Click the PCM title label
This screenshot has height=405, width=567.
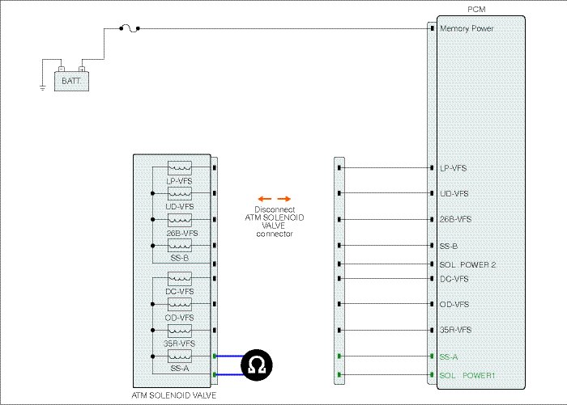(x=476, y=10)
